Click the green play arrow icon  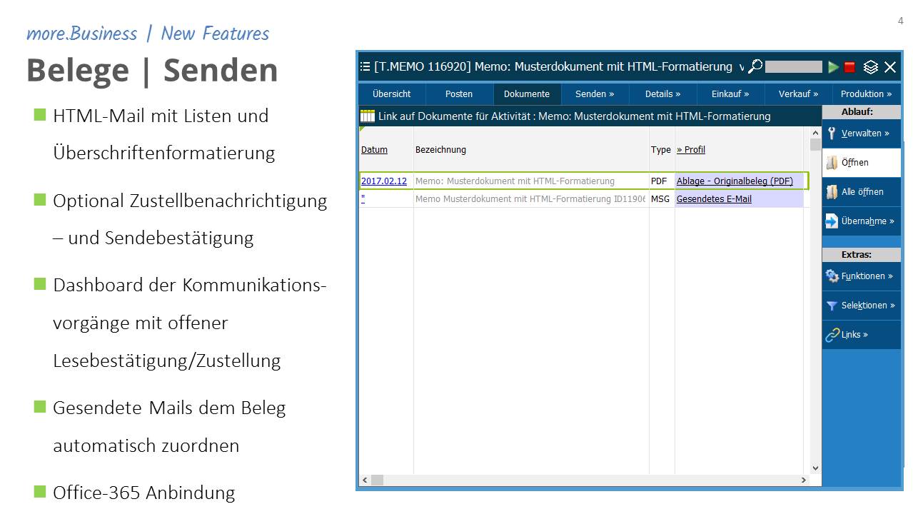tap(833, 67)
